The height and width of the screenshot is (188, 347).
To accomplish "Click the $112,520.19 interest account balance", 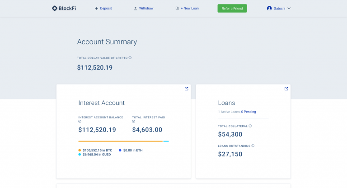I will click(97, 130).
